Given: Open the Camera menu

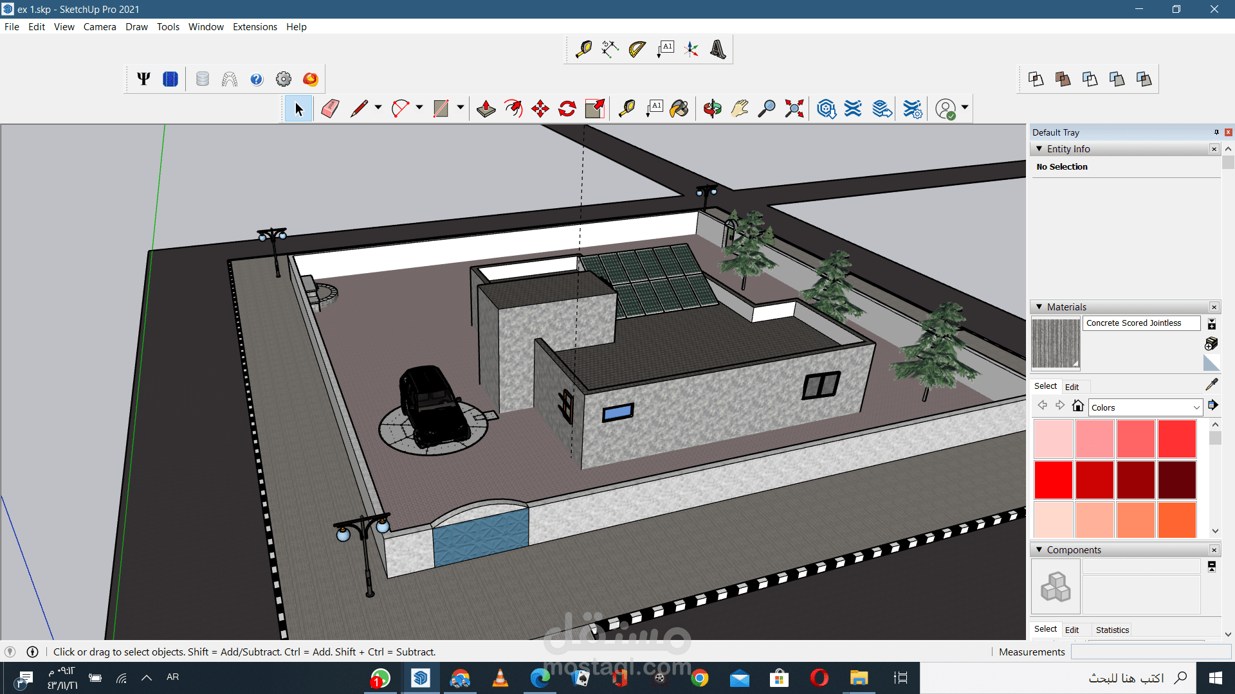Looking at the screenshot, I should click(100, 27).
